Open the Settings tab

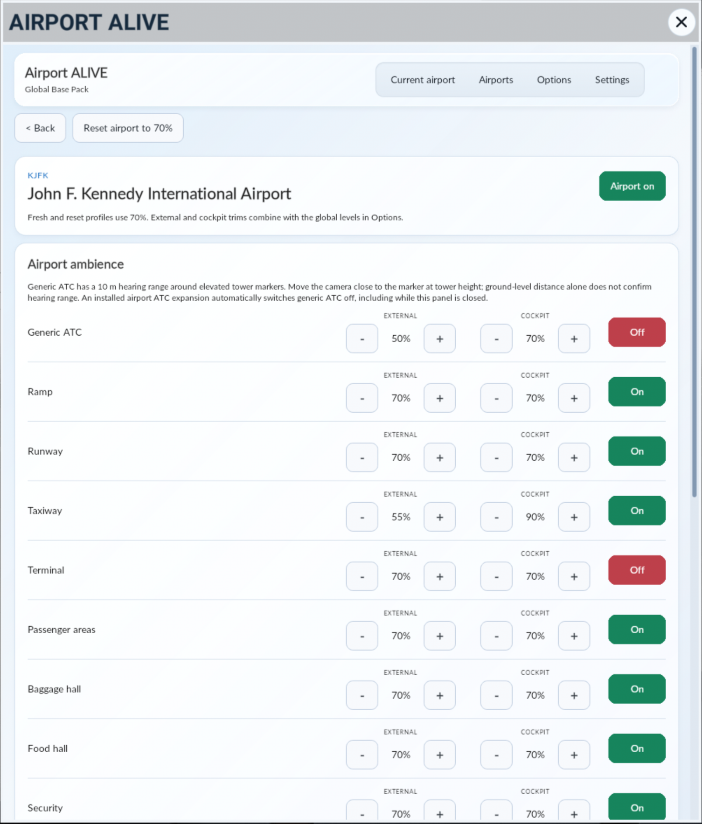tap(612, 80)
